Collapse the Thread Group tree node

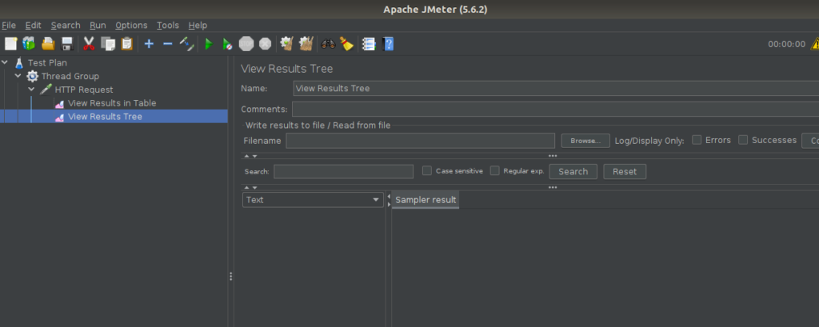(18, 76)
